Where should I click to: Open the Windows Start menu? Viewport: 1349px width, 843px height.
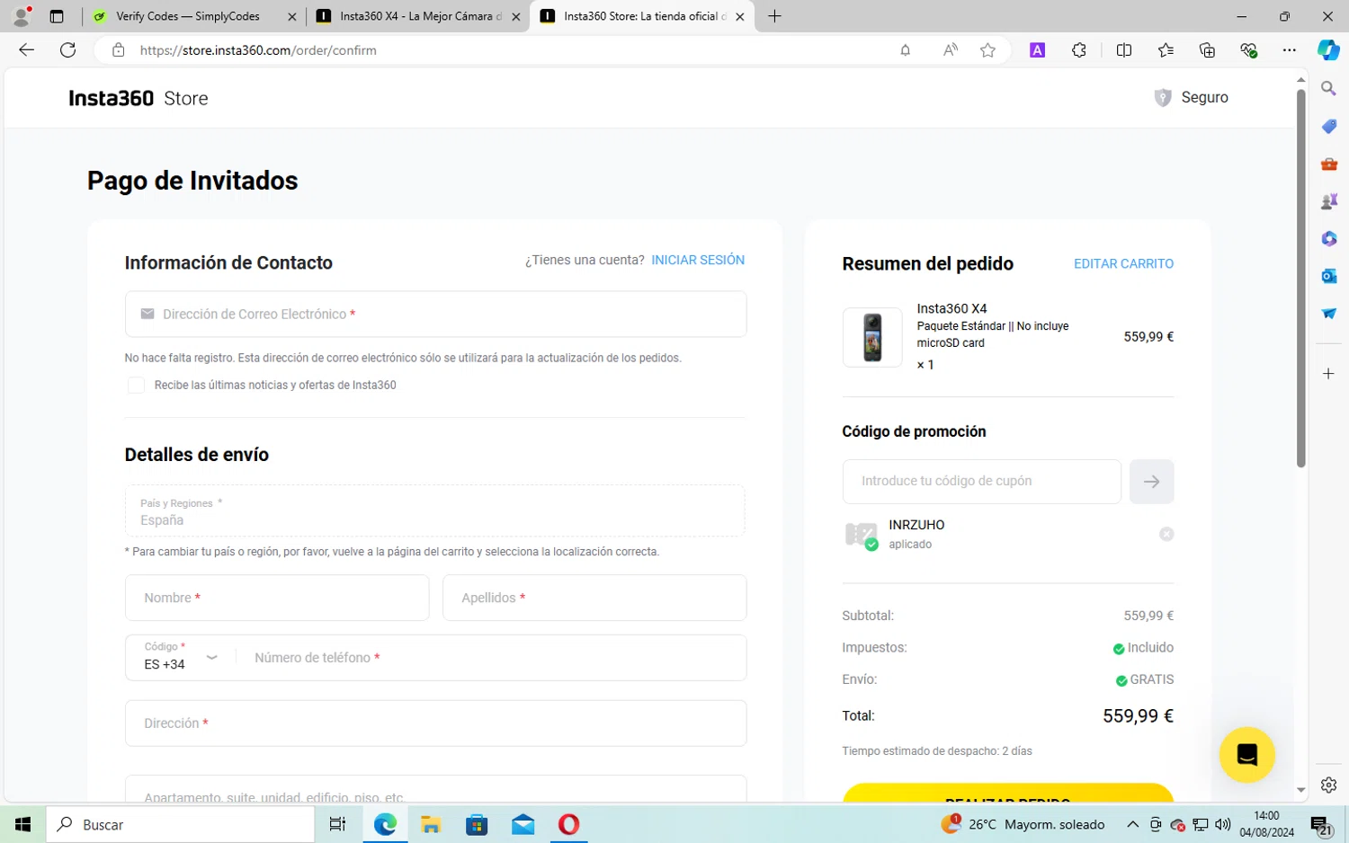[23, 824]
